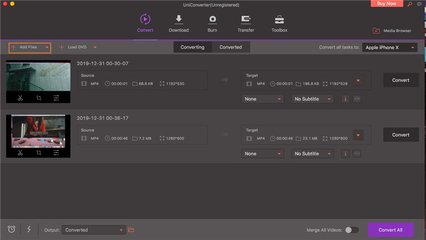426x240 pixels.
Task: Open the No Subtitle dropdown for first video
Action: pyautogui.click(x=313, y=99)
